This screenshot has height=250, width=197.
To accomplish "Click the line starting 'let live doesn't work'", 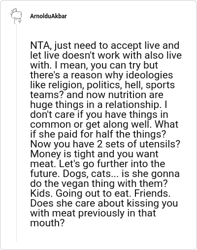I will pyautogui.click(x=106, y=55).
